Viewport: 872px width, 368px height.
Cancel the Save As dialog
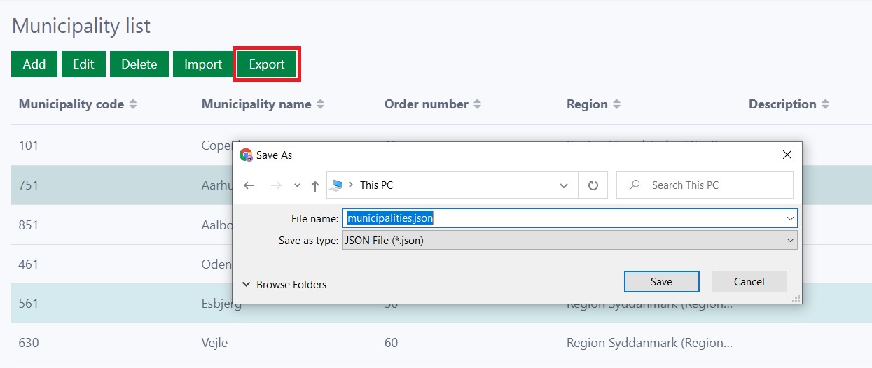pos(749,281)
